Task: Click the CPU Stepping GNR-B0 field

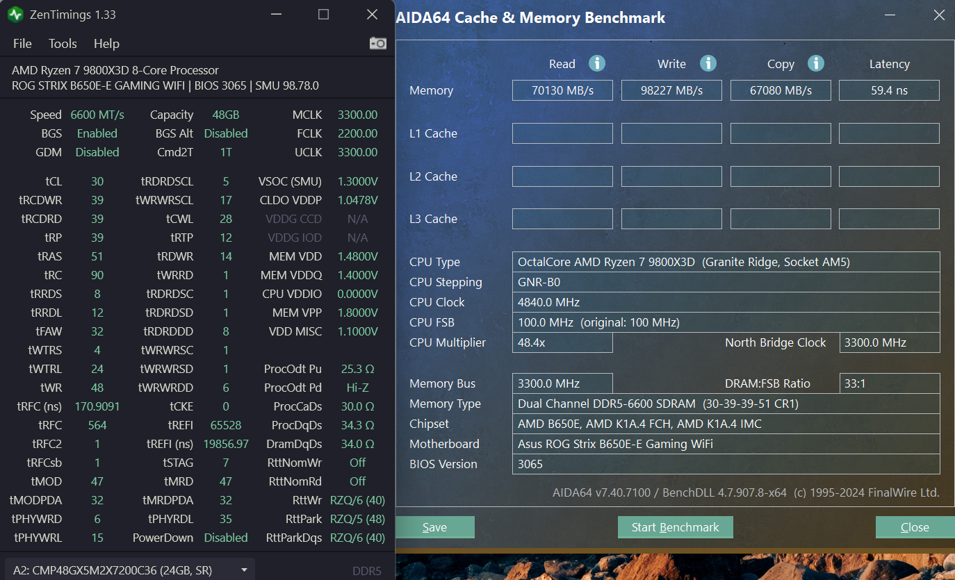Action: pyautogui.click(x=726, y=282)
